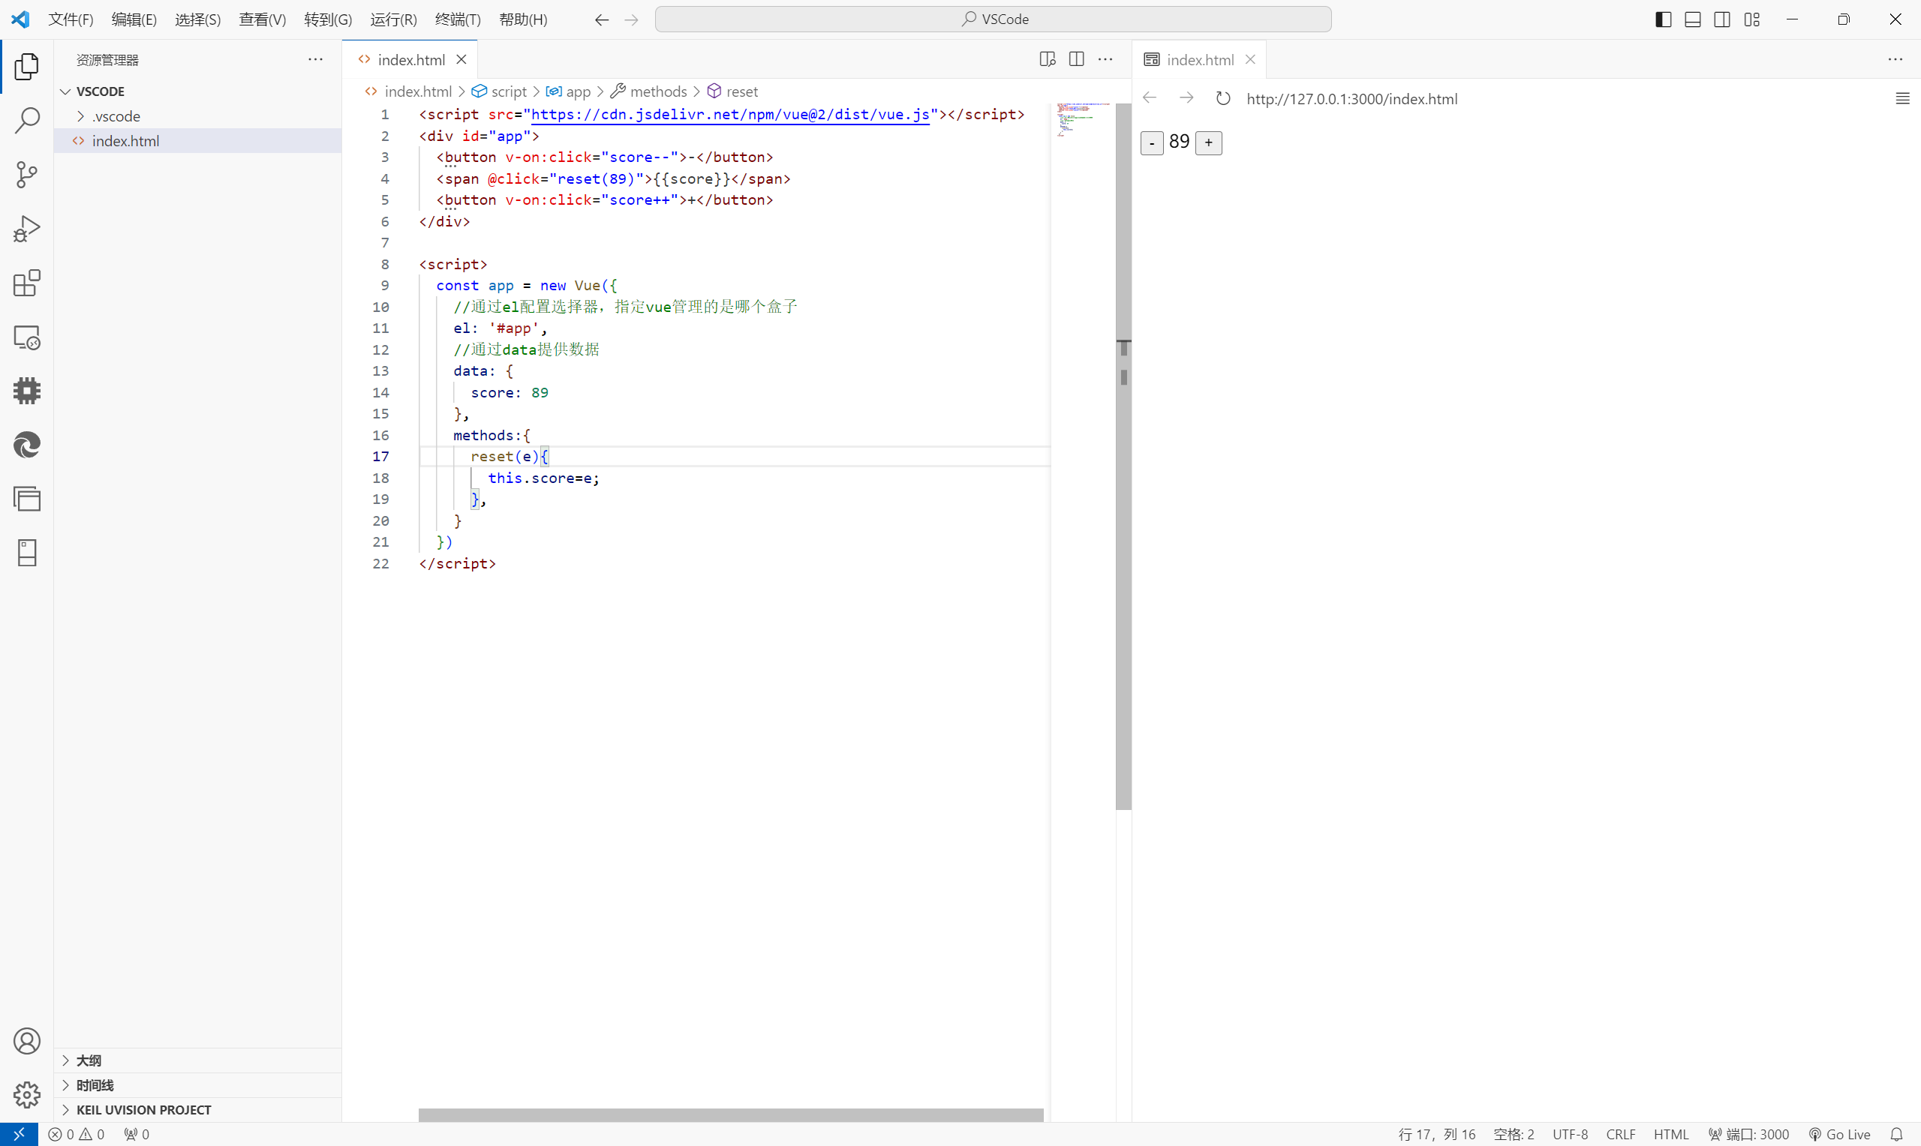Image resolution: width=1921 pixels, height=1146 pixels.
Task: Open the 终端(T) menu
Action: (458, 19)
